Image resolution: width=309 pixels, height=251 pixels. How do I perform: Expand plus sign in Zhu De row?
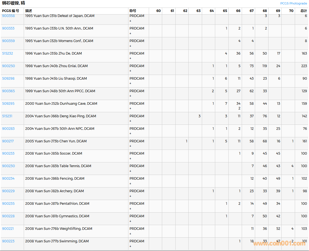(130, 59)
